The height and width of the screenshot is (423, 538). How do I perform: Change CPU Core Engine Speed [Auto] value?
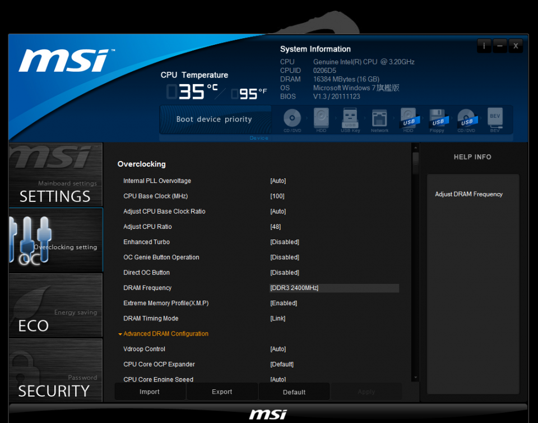coord(278,379)
